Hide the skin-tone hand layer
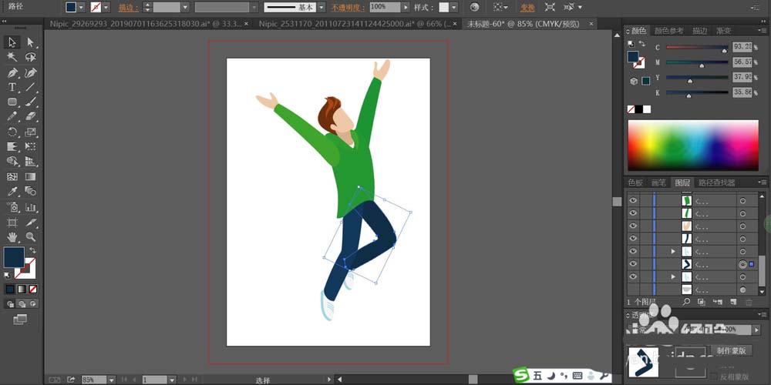771x385 pixels. coord(633,226)
